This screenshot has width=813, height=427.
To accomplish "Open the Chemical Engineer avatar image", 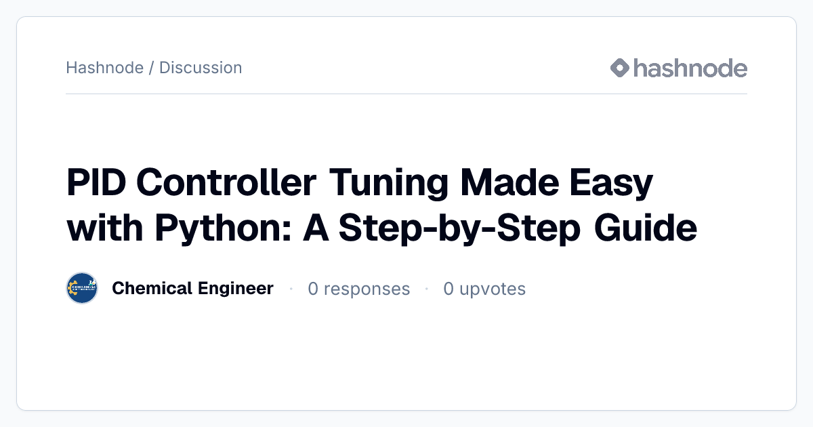I will tap(82, 289).
